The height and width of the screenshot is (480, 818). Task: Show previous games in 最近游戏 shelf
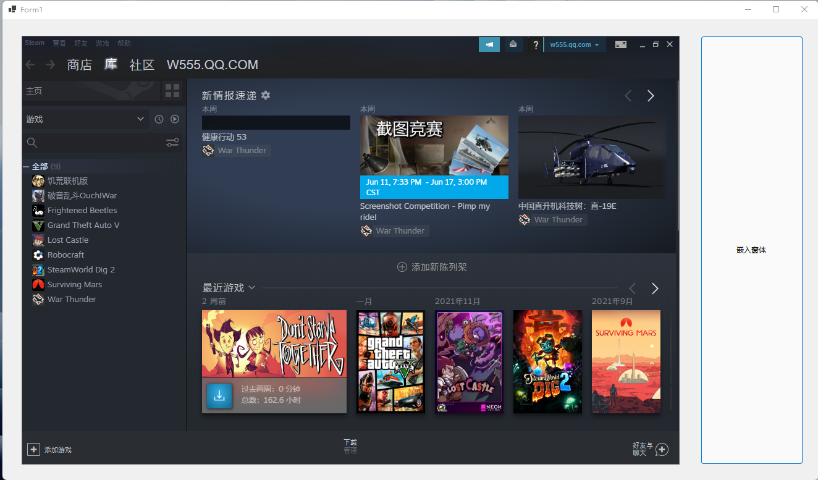632,288
